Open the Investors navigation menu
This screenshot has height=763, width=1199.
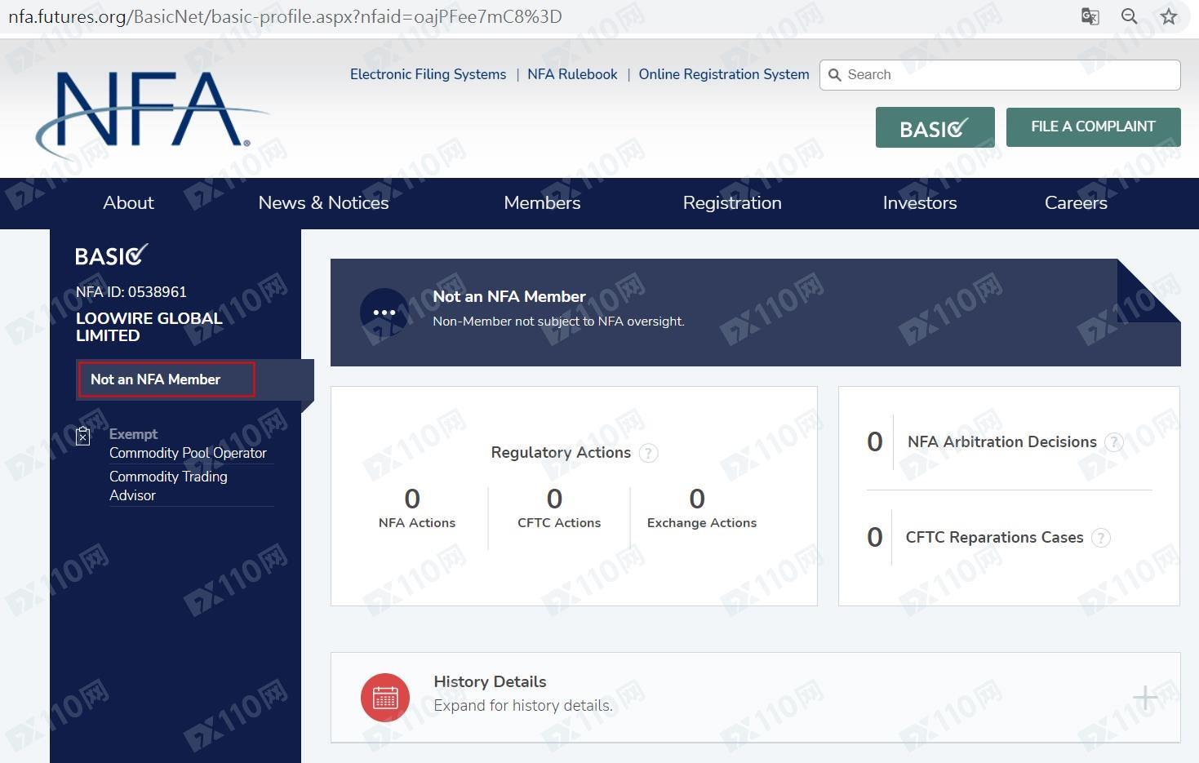click(x=919, y=203)
